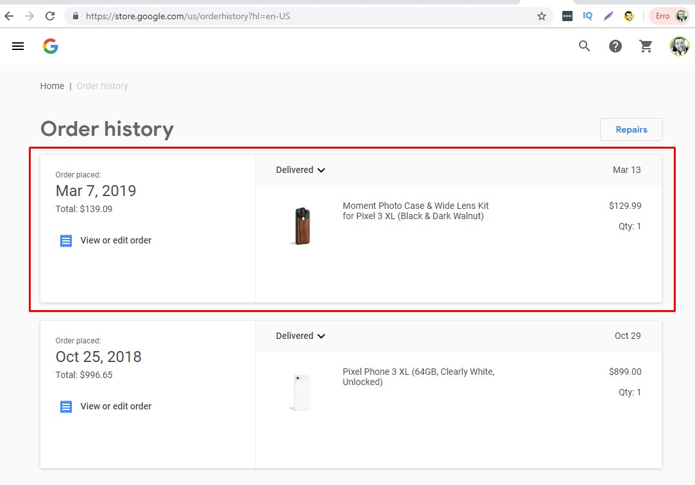Click the IQ browser extension icon
Screen dimensions: 695x485
(x=587, y=17)
